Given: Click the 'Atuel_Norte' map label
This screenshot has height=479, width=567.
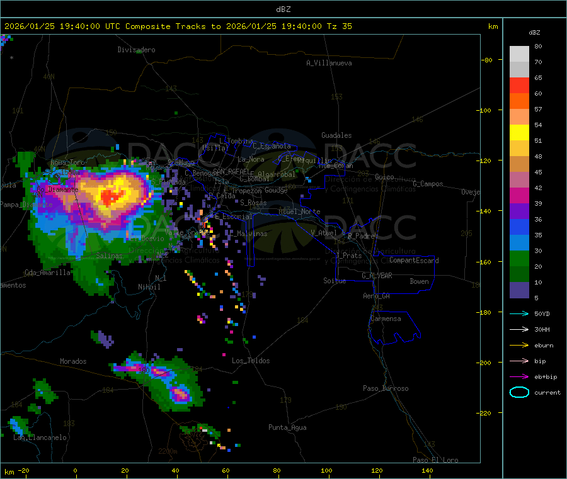Looking at the screenshot, I should tap(299, 211).
